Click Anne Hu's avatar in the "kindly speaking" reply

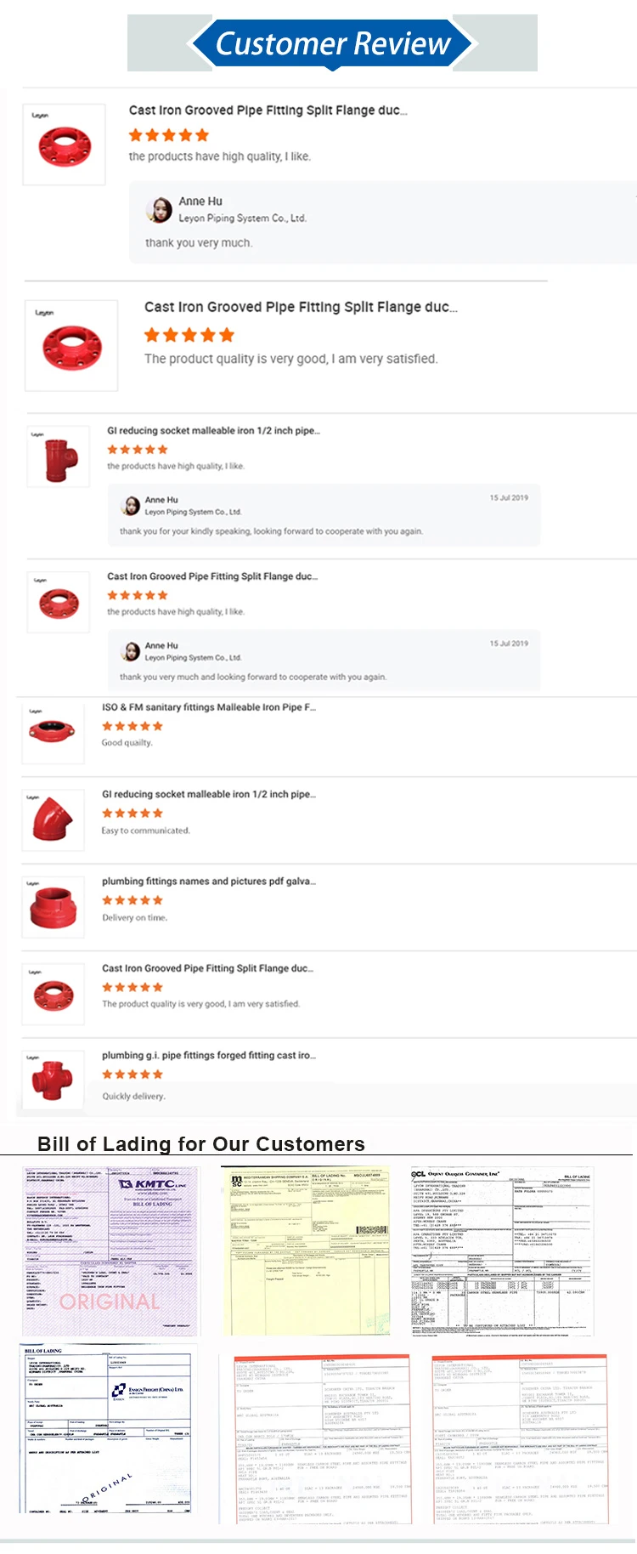point(132,506)
